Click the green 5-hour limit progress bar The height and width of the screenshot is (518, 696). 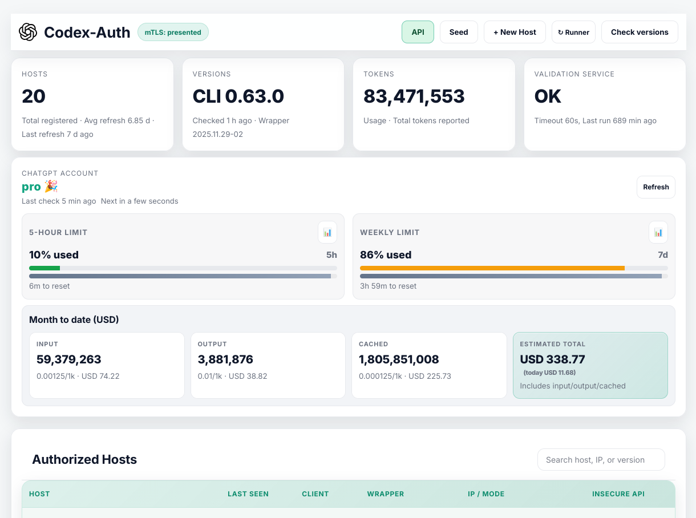click(45, 268)
